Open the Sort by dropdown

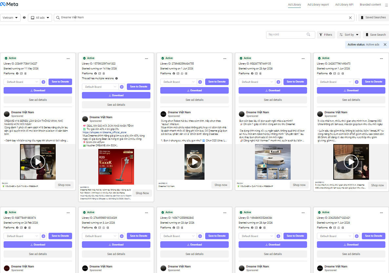349,35
